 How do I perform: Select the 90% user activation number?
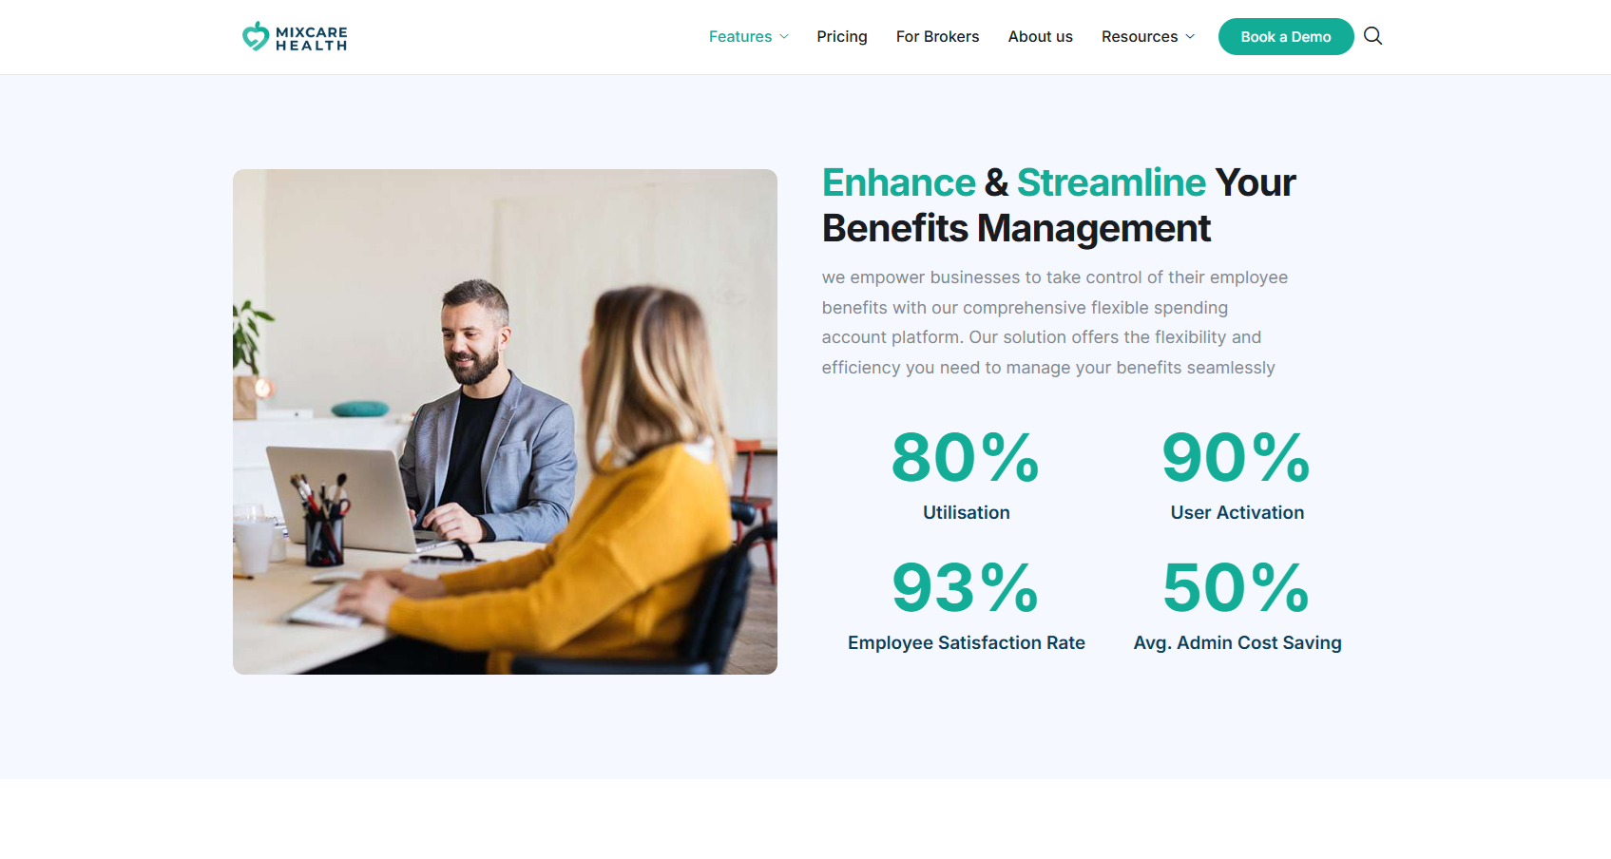pos(1237,458)
